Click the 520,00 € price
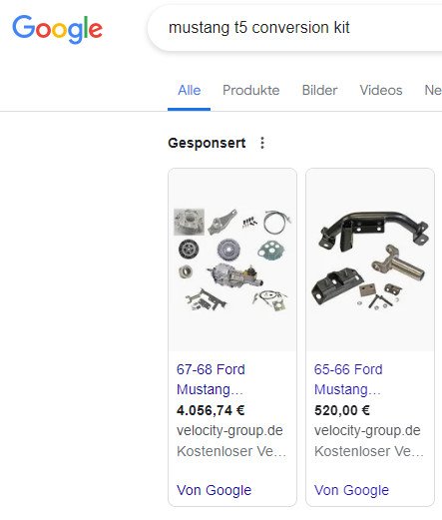This screenshot has width=442, height=520. click(x=342, y=410)
